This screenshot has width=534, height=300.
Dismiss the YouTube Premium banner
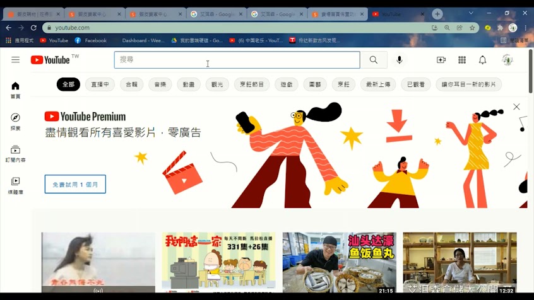pyautogui.click(x=516, y=107)
